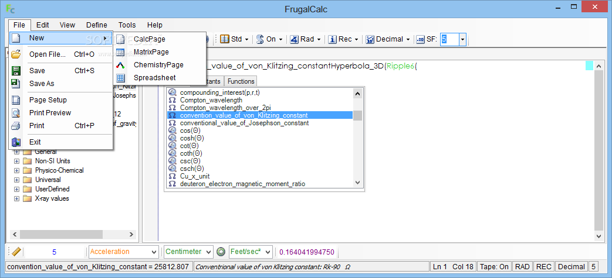
Task: Click the Decimal number base icon
Action: point(370,39)
